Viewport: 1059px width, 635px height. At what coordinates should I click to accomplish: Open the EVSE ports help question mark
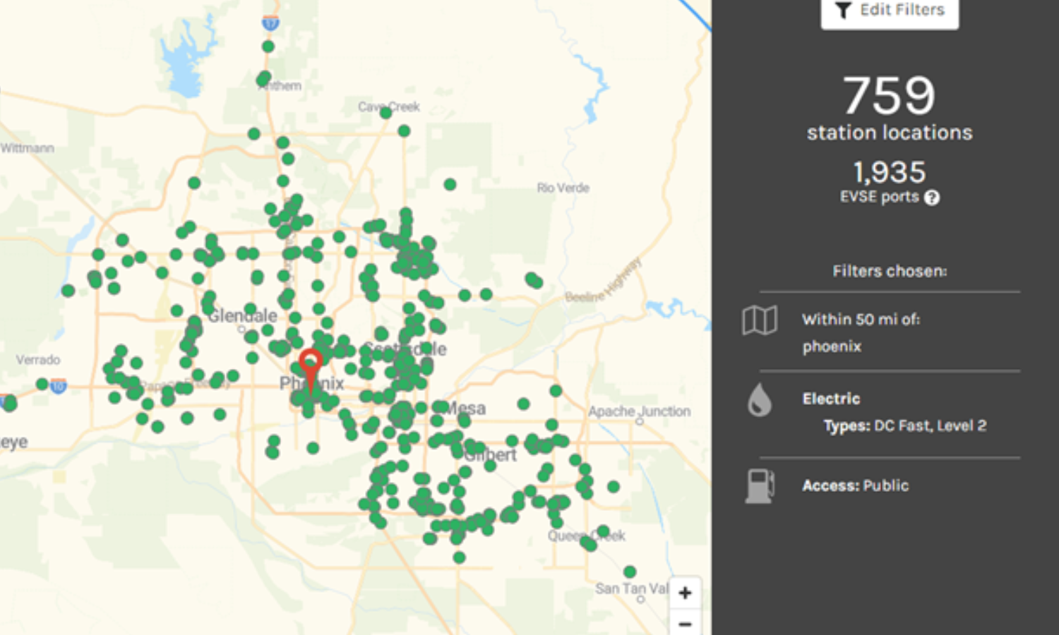(x=932, y=198)
